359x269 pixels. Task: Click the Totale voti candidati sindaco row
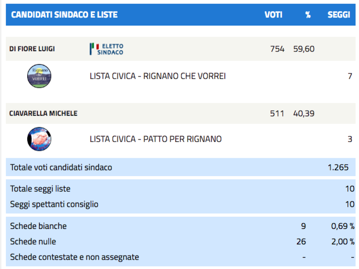[x=181, y=167]
